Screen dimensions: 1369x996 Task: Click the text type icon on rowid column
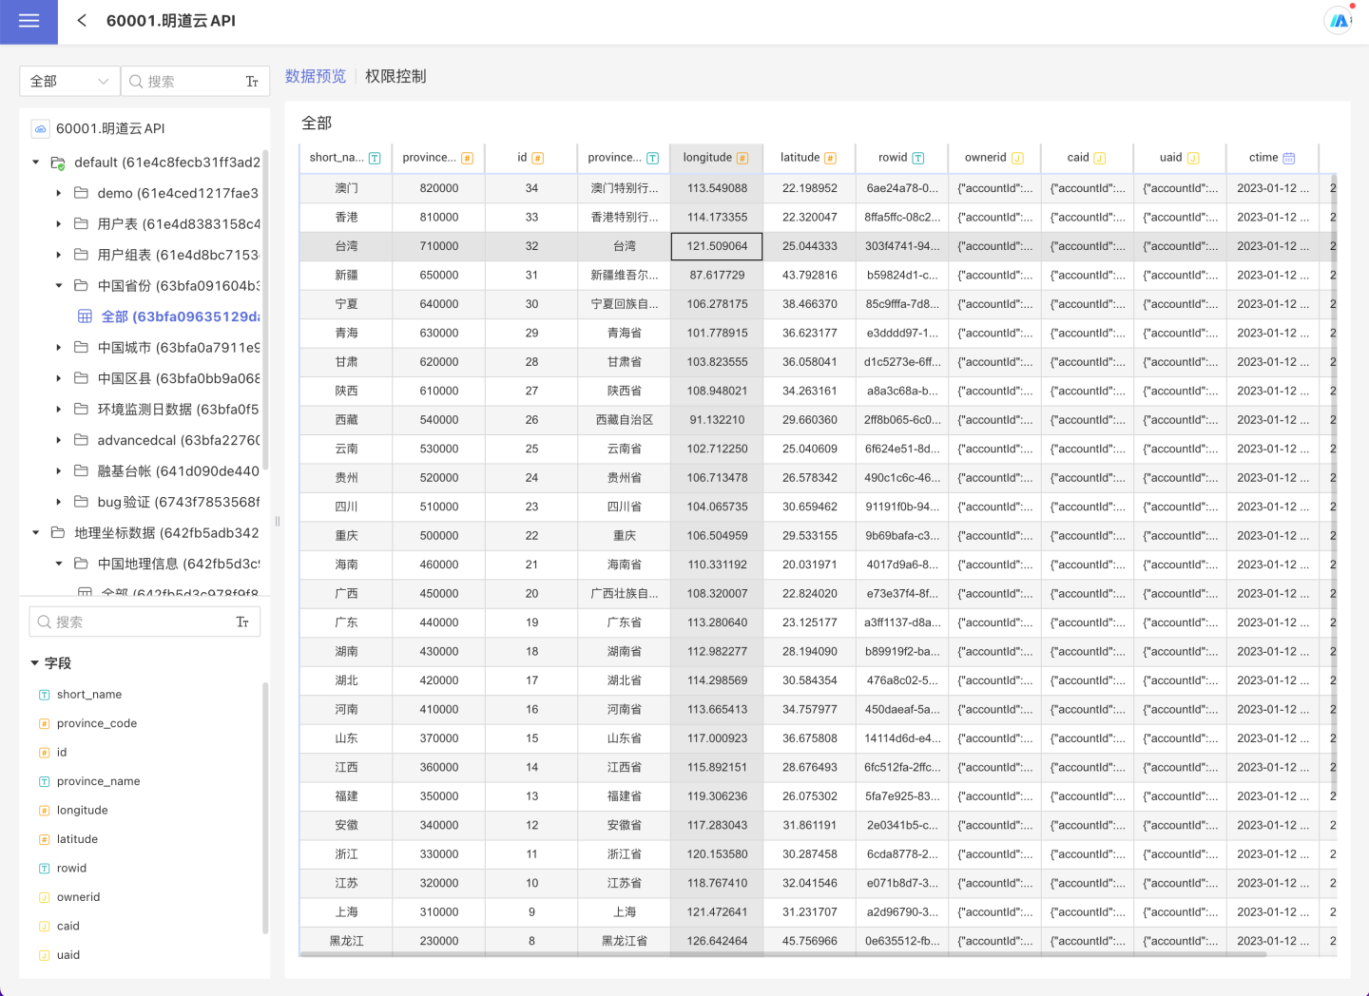[x=918, y=159]
